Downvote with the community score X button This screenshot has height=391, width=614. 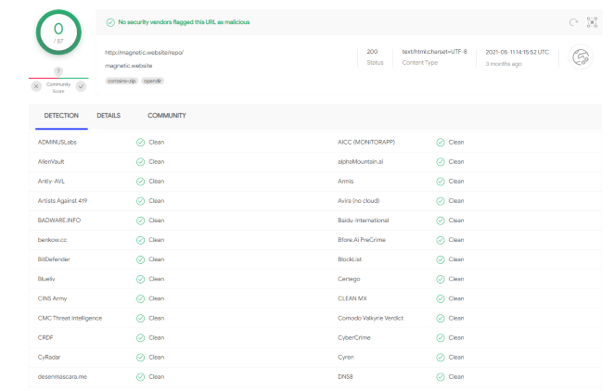36,86
